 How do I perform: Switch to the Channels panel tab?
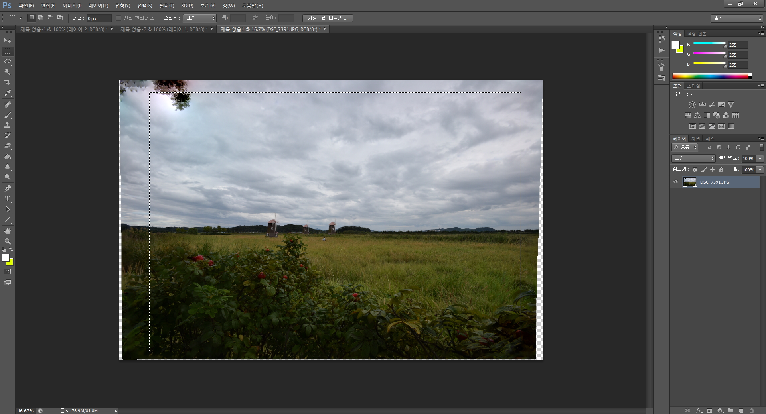click(x=695, y=139)
